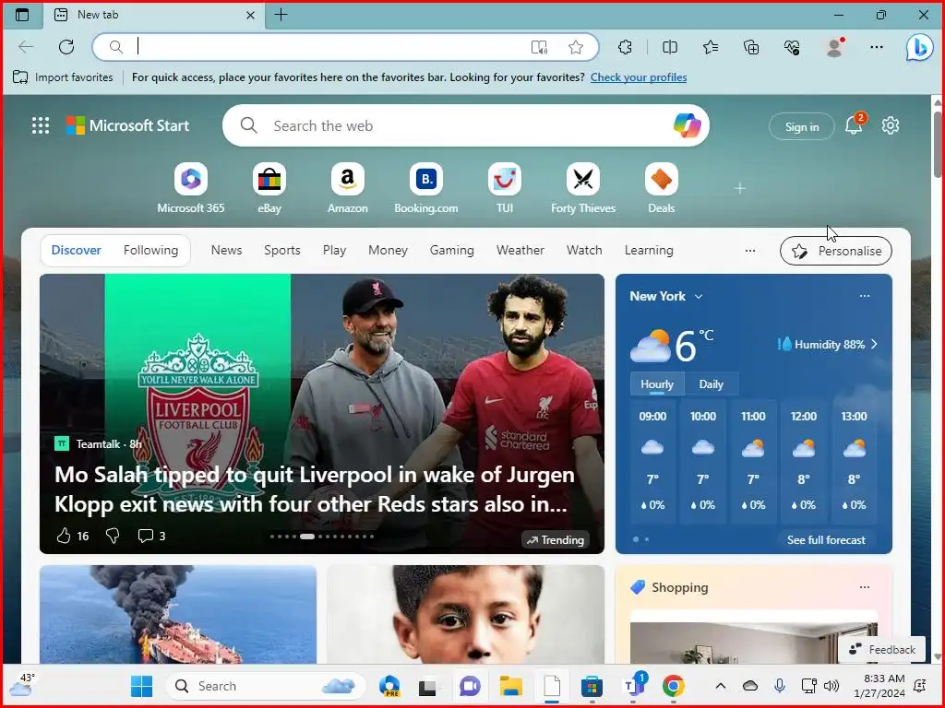Click the Search the web box

(464, 125)
